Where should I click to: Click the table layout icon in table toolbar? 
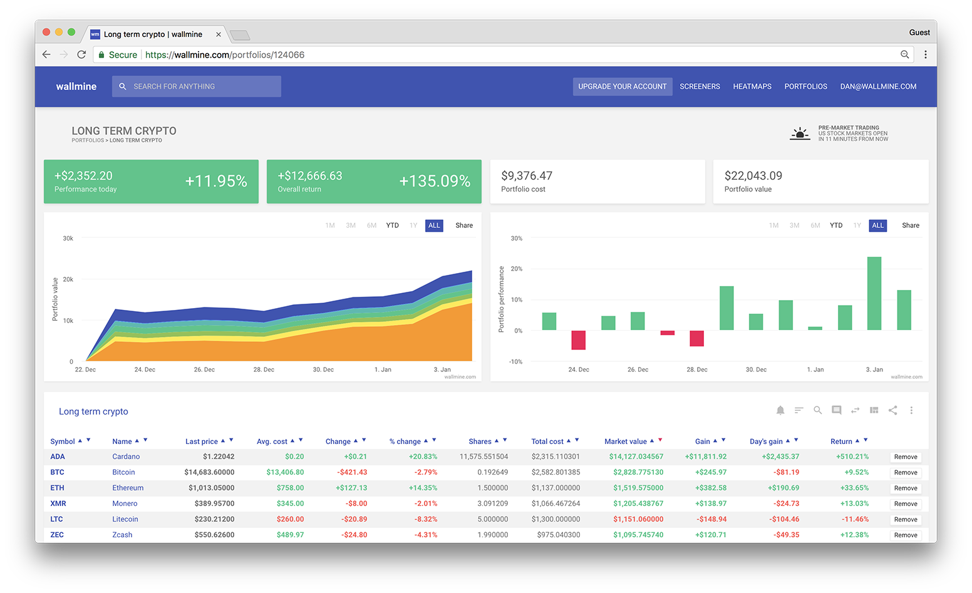coord(874,410)
